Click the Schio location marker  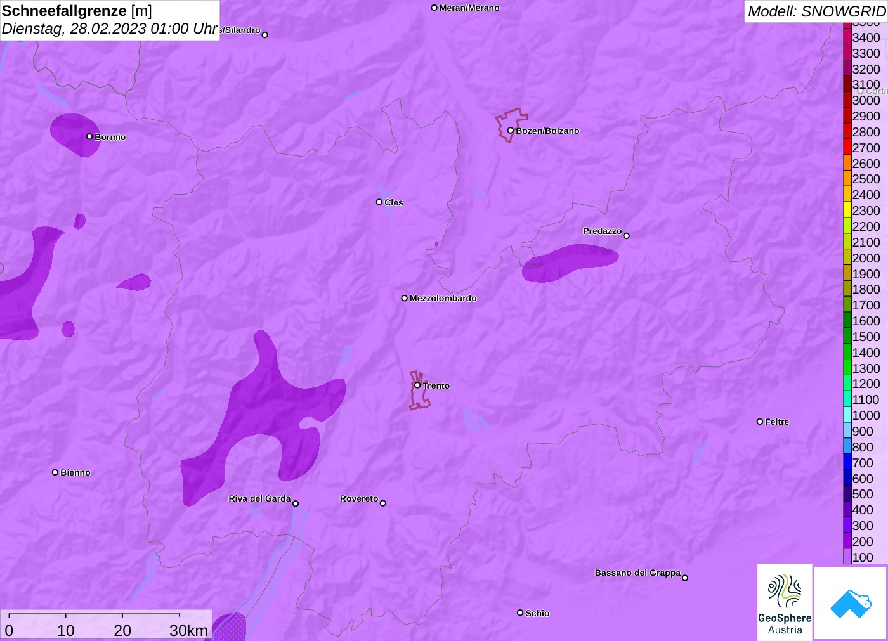[520, 612]
